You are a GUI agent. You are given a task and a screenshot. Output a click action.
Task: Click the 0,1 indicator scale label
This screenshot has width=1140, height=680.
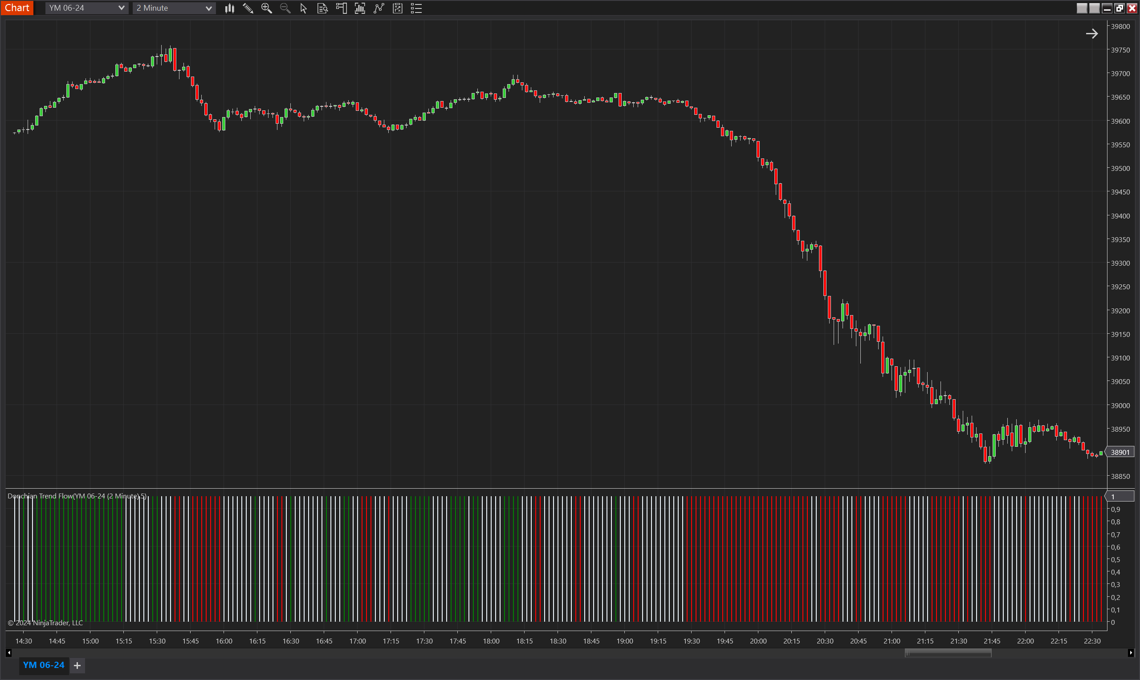point(1115,610)
